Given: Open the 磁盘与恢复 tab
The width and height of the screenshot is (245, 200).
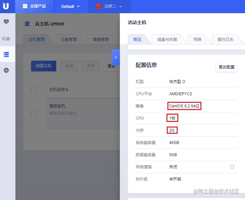Looking at the screenshot, I should pyautogui.click(x=167, y=40).
